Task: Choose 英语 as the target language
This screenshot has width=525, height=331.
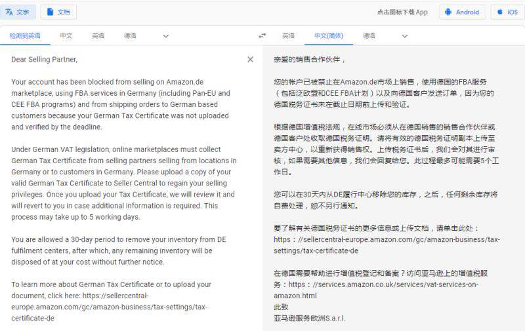Action: 288,36
